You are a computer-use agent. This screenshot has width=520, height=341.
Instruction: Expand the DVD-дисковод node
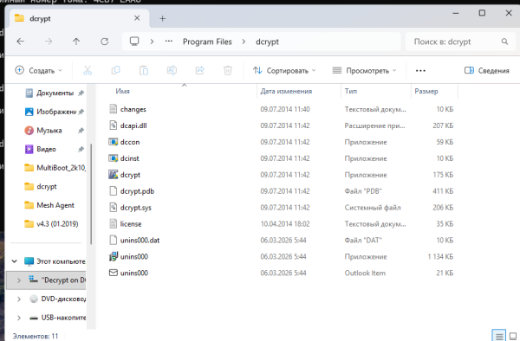(19, 299)
